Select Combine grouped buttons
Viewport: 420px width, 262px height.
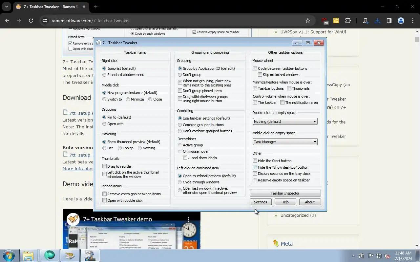click(x=200, y=125)
